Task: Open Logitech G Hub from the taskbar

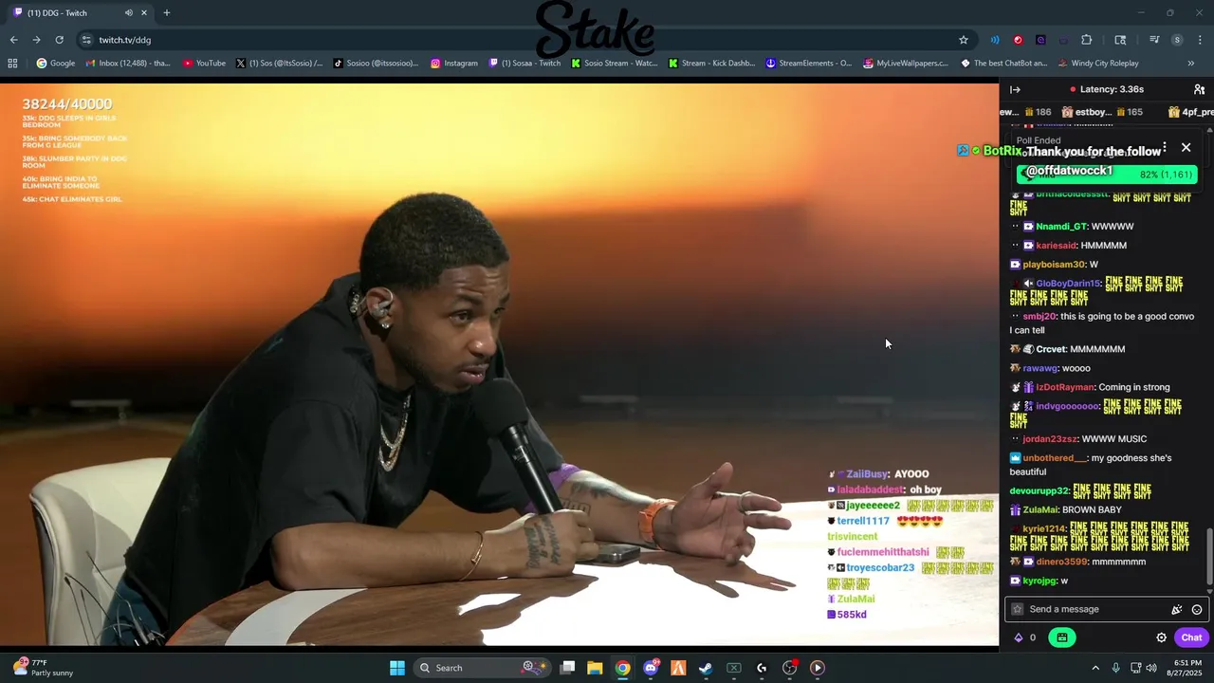Action: [x=762, y=668]
